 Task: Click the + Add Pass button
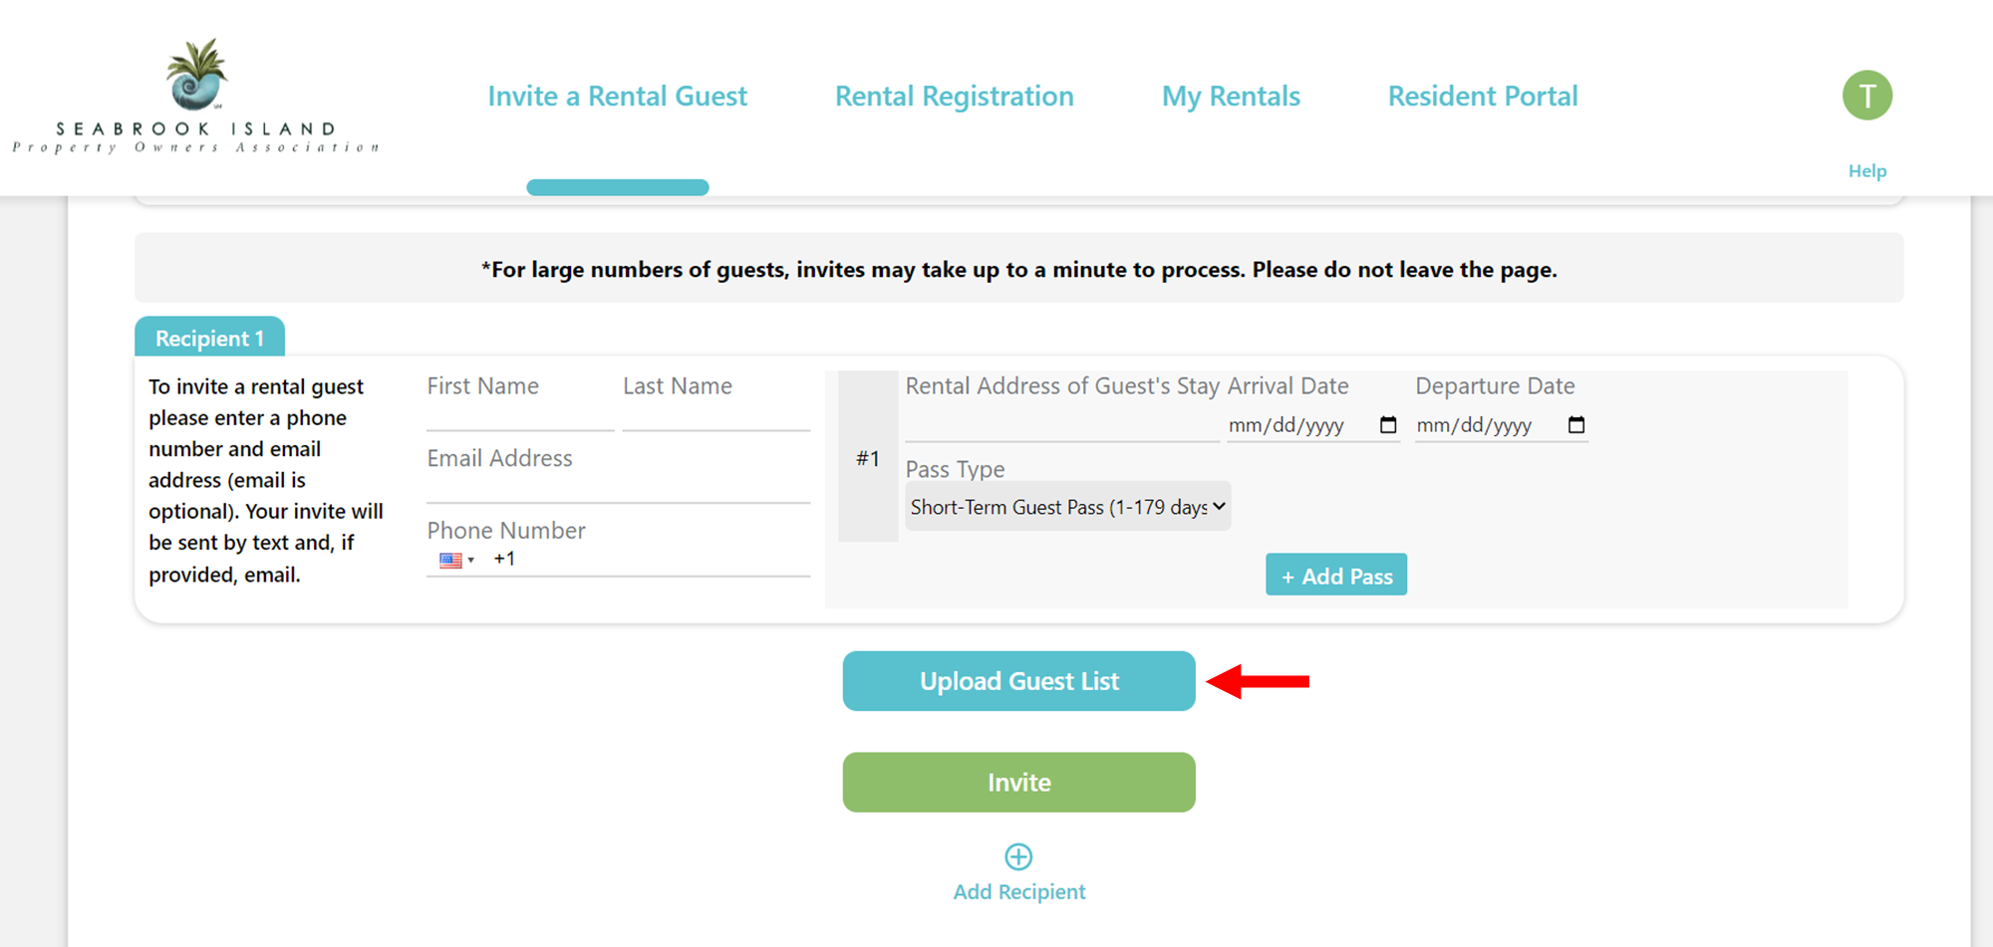(1336, 575)
